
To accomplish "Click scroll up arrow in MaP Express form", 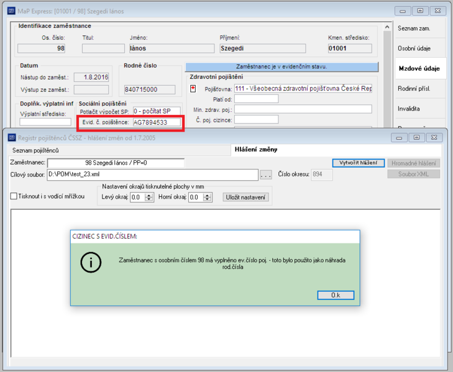I will (387, 27).
